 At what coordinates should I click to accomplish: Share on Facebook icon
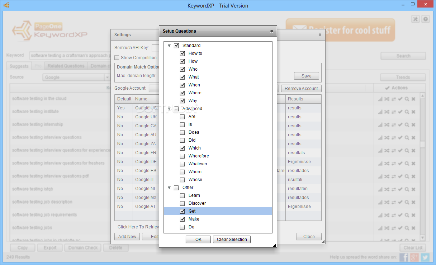pos(404,257)
